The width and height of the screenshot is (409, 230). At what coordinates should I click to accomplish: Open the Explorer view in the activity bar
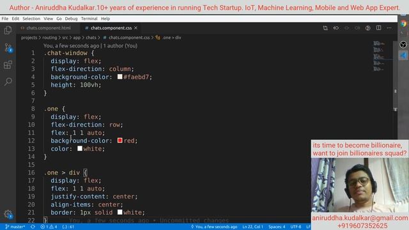(x=8, y=30)
